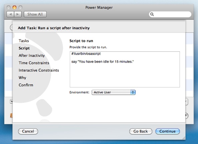The width and height of the screenshot is (198, 144).
Task: Cancel the Add Task sheet
Action: [28, 131]
